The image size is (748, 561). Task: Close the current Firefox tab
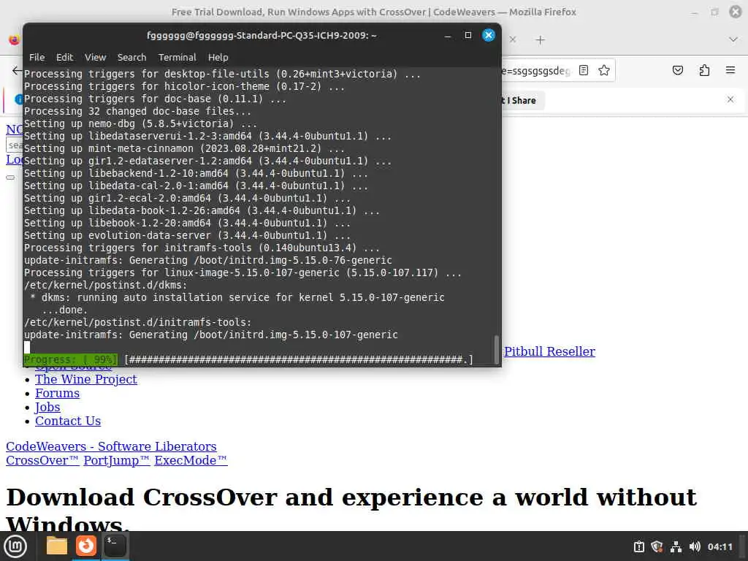pyautogui.click(x=513, y=39)
